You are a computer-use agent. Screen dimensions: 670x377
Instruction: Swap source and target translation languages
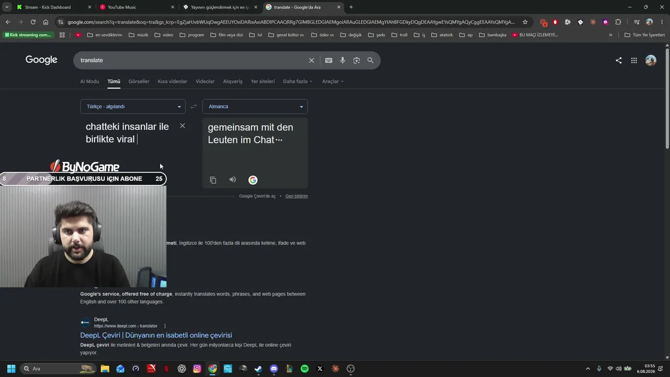click(194, 106)
